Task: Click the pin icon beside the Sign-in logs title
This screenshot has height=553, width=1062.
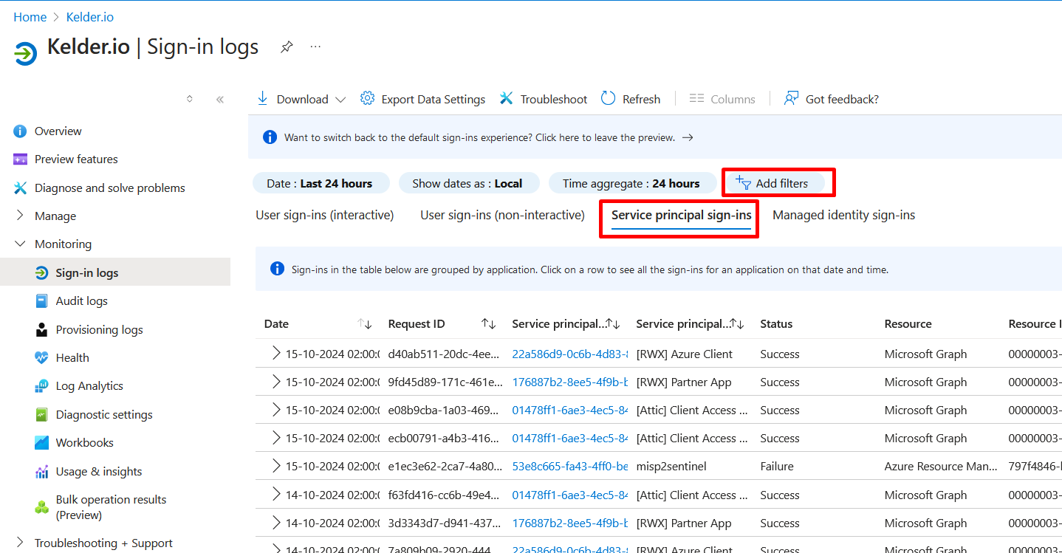Action: pos(287,47)
